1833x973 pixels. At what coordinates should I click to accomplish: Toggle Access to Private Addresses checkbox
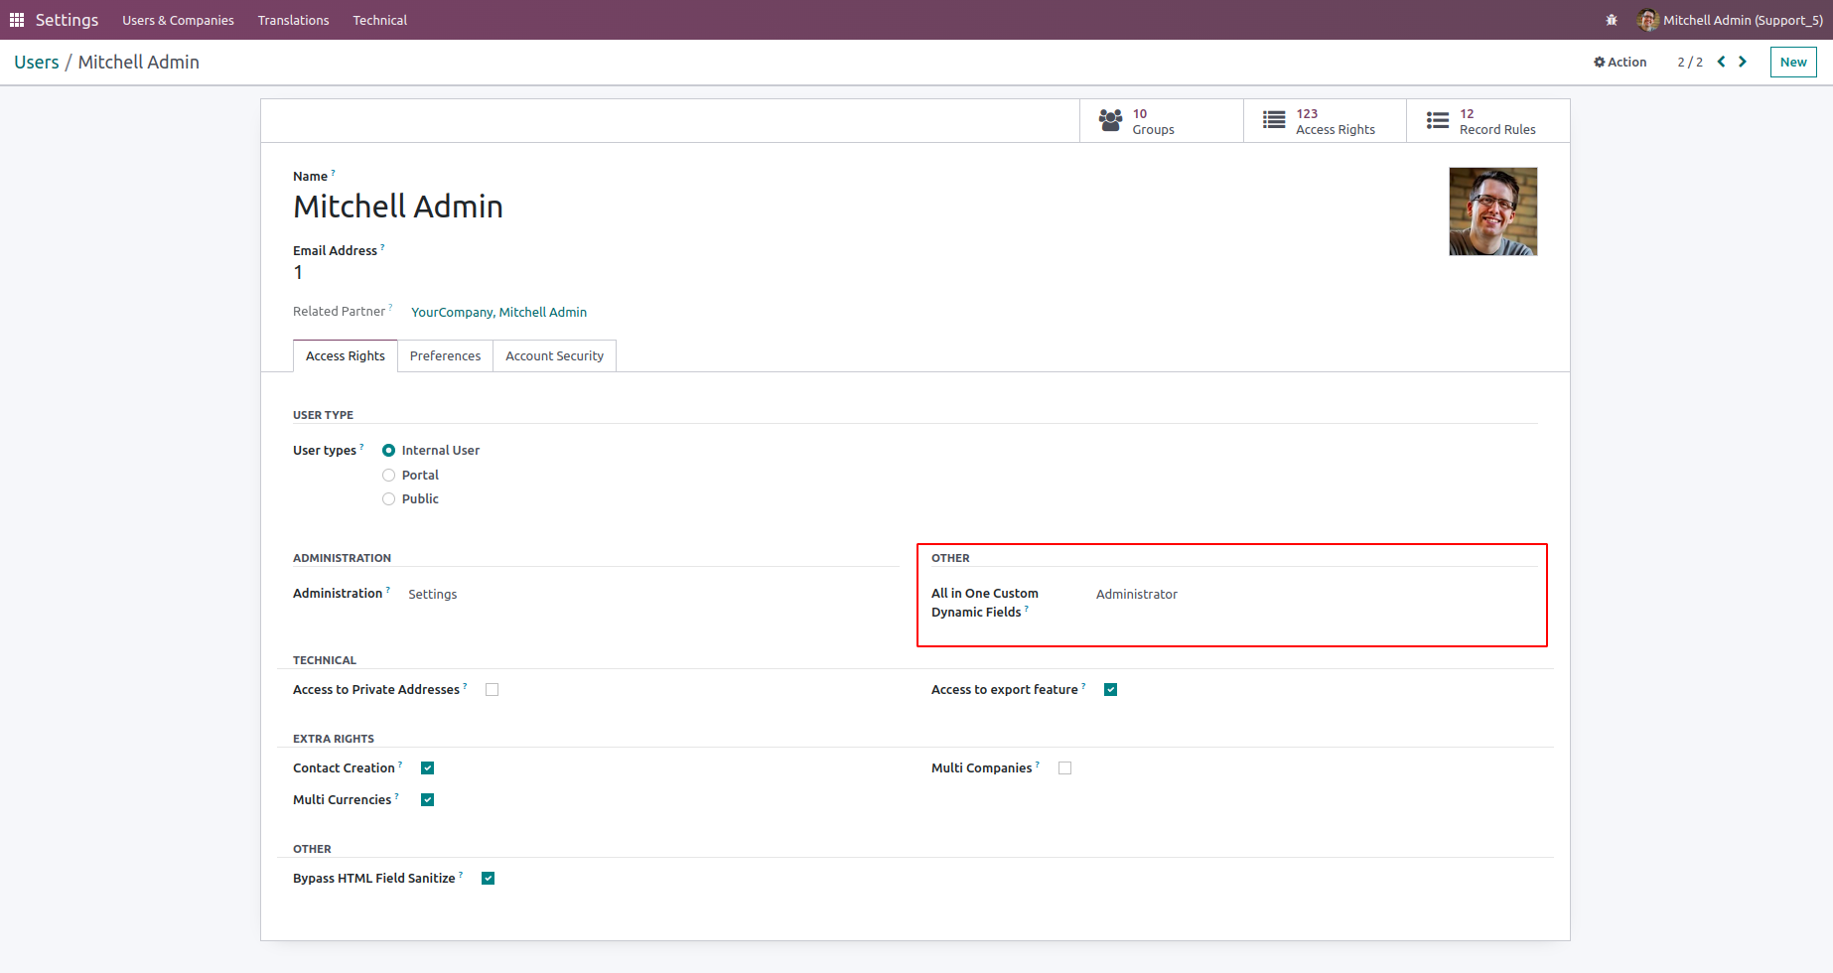(x=493, y=690)
